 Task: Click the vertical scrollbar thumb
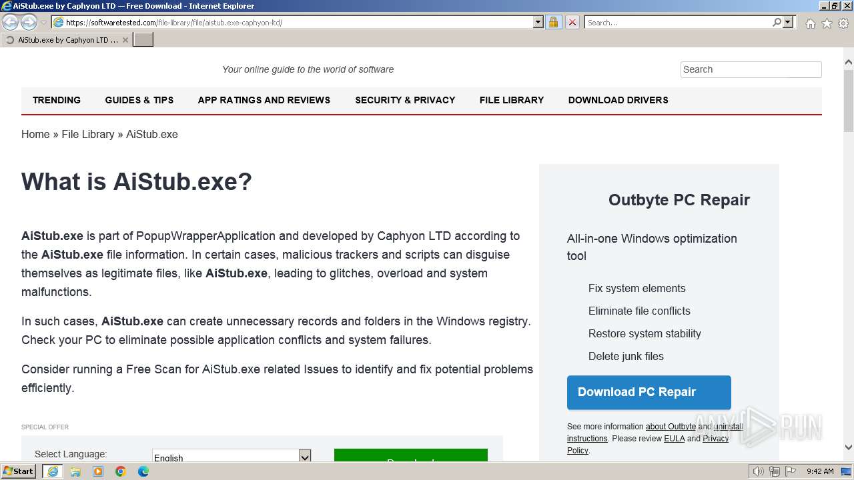click(849, 100)
